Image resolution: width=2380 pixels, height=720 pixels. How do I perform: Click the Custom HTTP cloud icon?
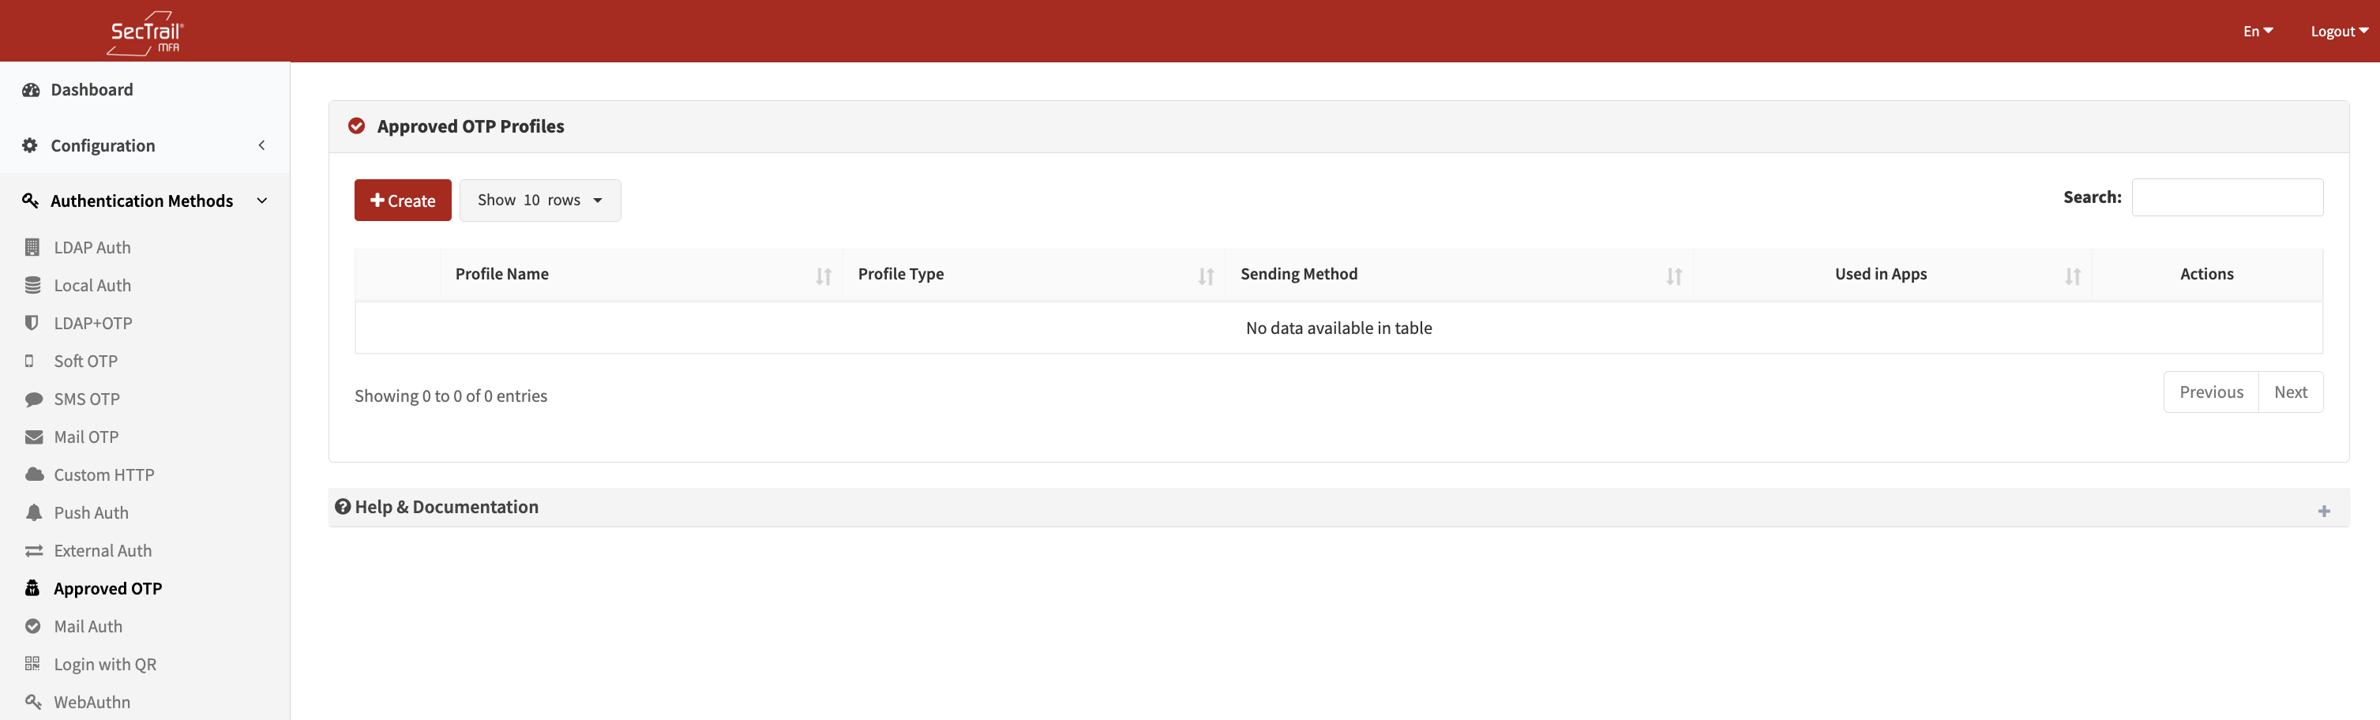(x=34, y=474)
